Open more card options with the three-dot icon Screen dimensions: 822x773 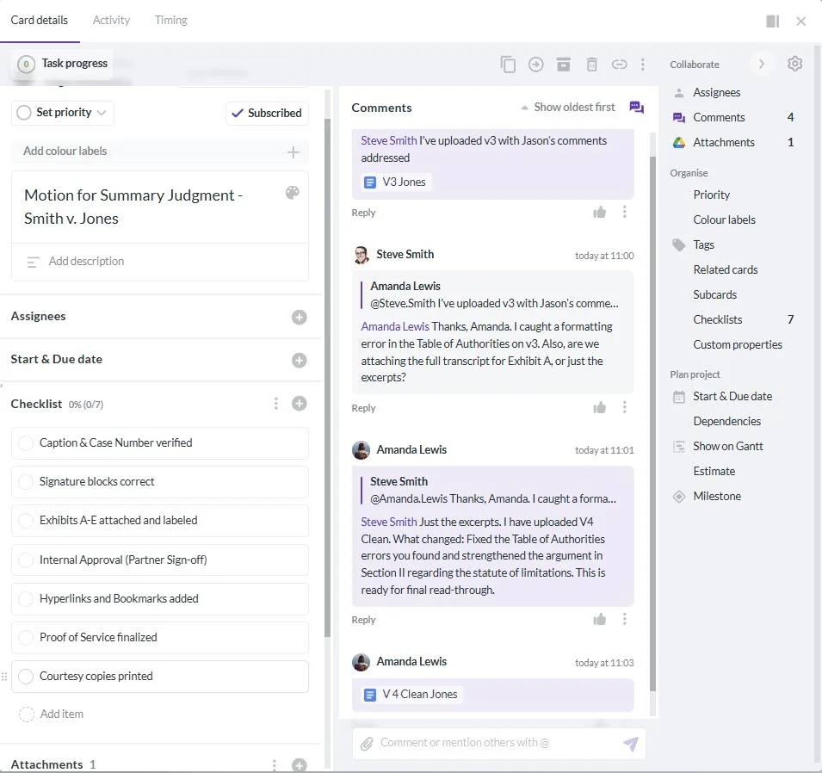[643, 64]
